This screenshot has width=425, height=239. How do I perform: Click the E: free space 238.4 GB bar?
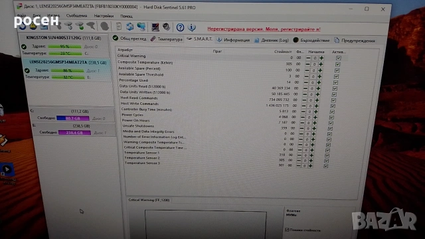pos(74,133)
